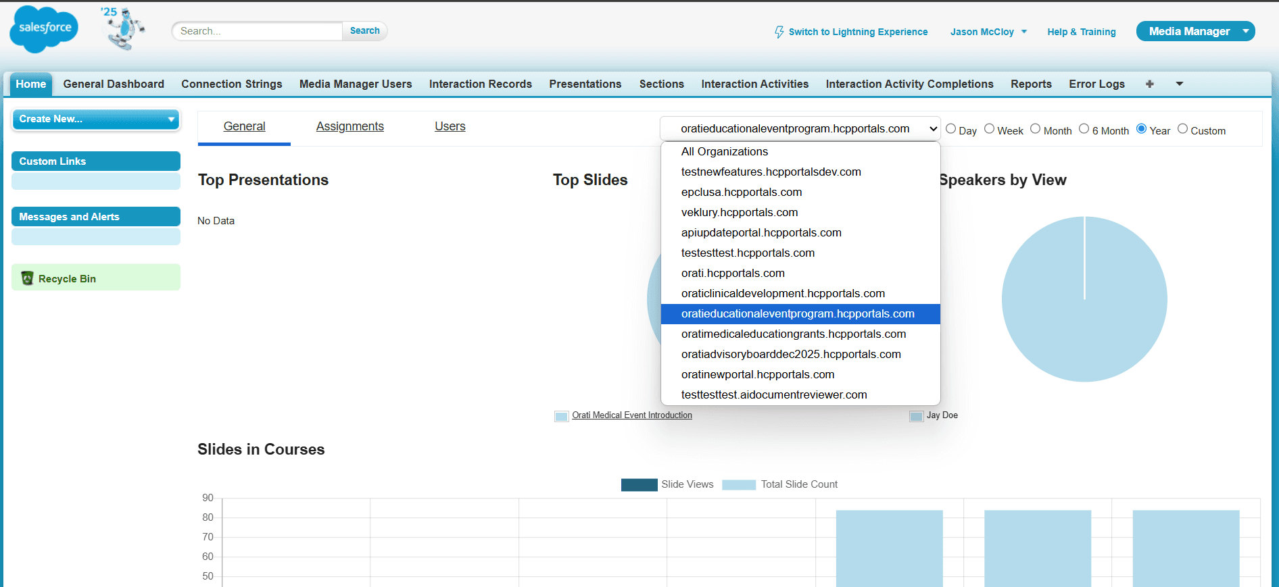Click the Salesforce cloud logo
The height and width of the screenshot is (587, 1279).
point(45,29)
